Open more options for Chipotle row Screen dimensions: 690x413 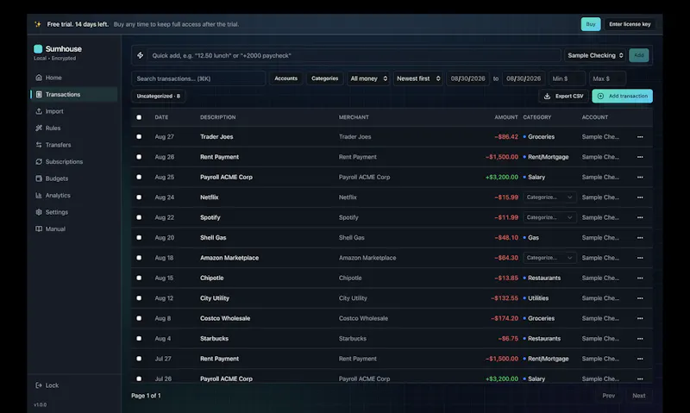pyautogui.click(x=640, y=278)
